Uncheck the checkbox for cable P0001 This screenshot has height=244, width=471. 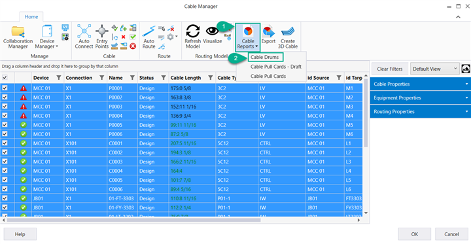pos(5,88)
